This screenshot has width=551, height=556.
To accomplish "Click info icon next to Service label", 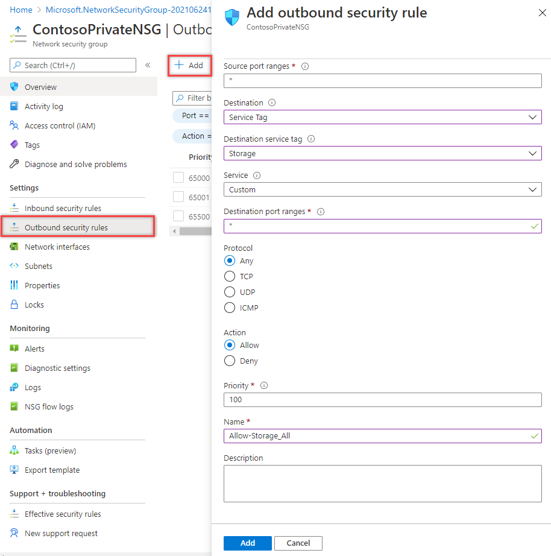I will (257, 175).
